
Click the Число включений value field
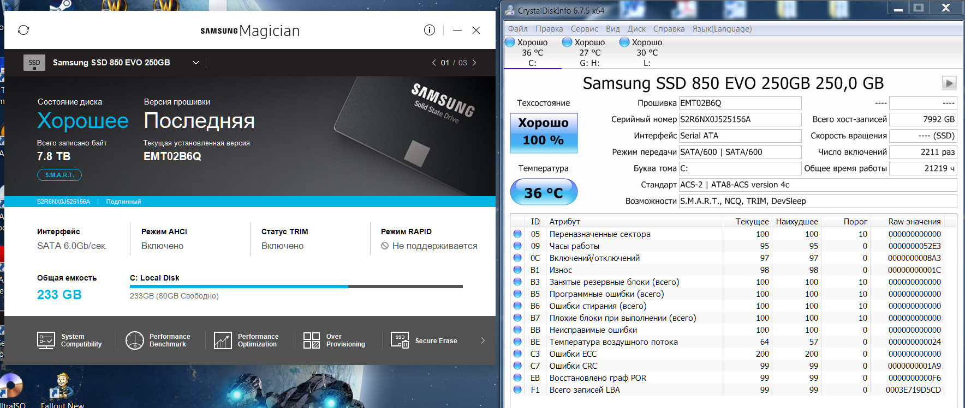point(923,152)
